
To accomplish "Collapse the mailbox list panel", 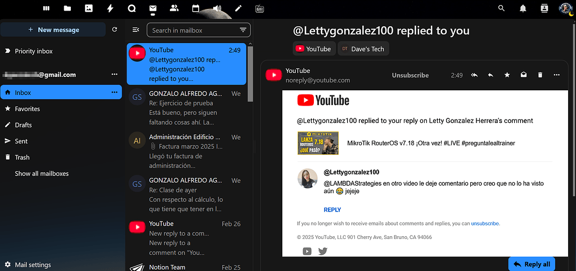I will pos(136,30).
